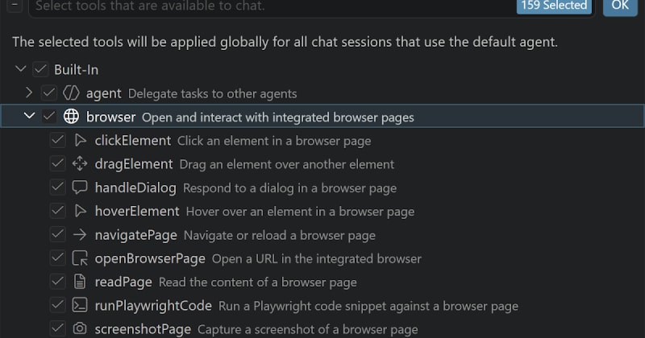Focus the tool search input field

pyautogui.click(x=266, y=6)
